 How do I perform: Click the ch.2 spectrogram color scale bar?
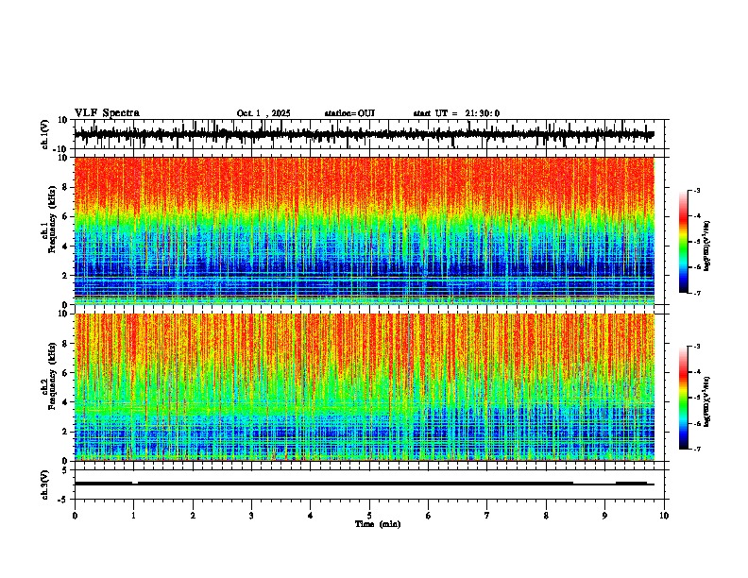tap(684, 398)
